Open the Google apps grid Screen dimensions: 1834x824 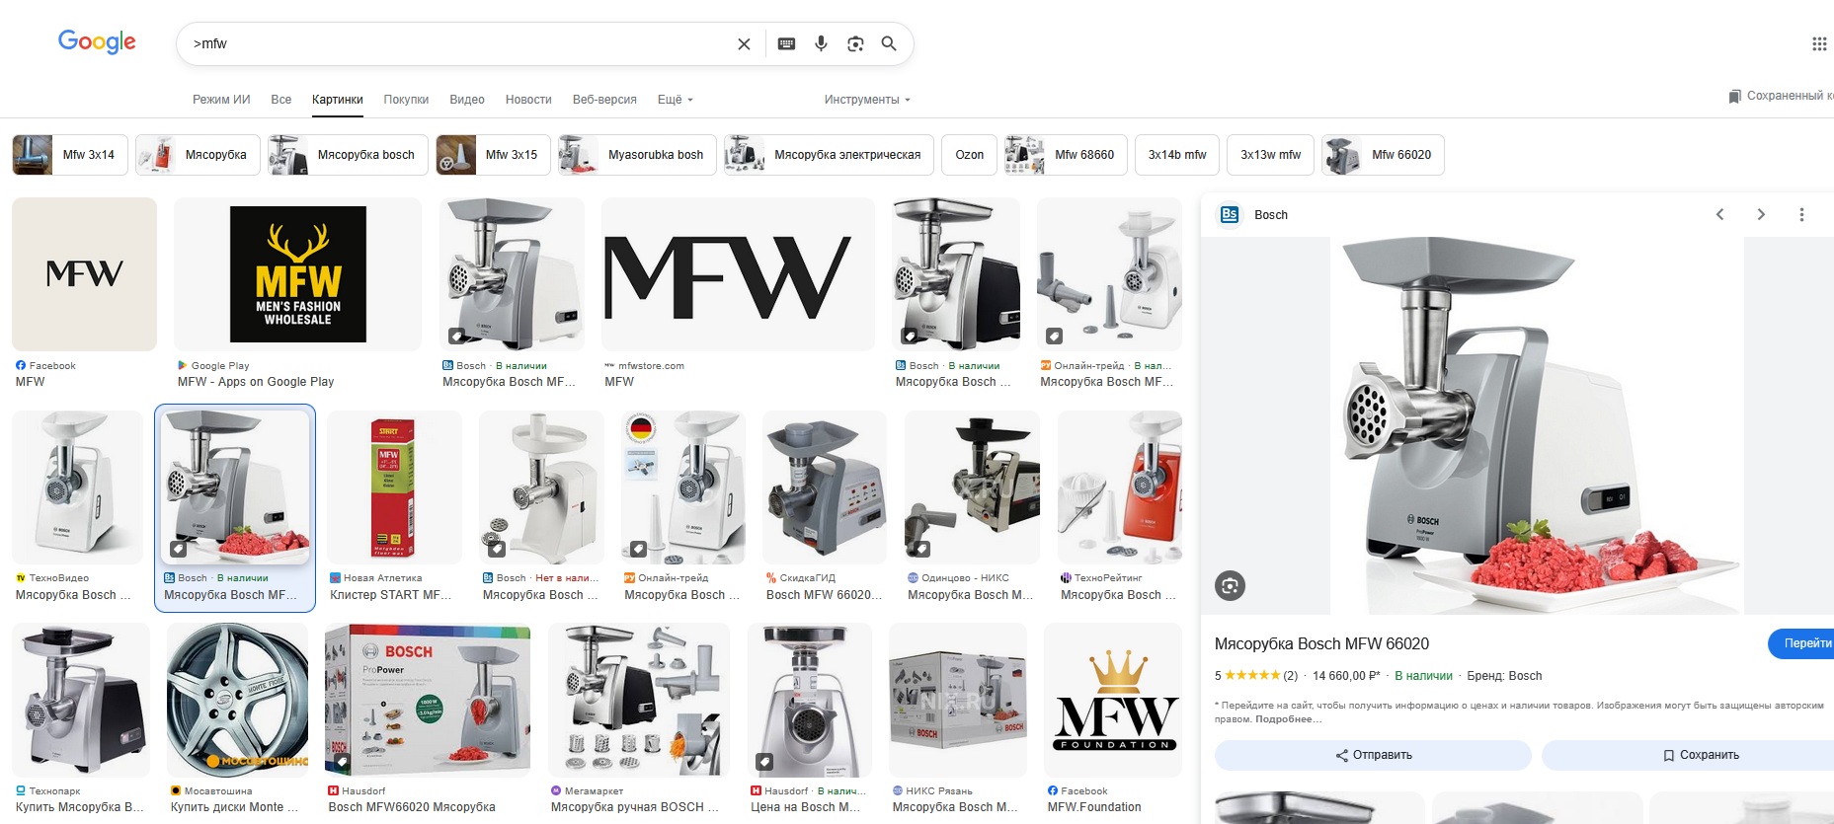(1819, 43)
